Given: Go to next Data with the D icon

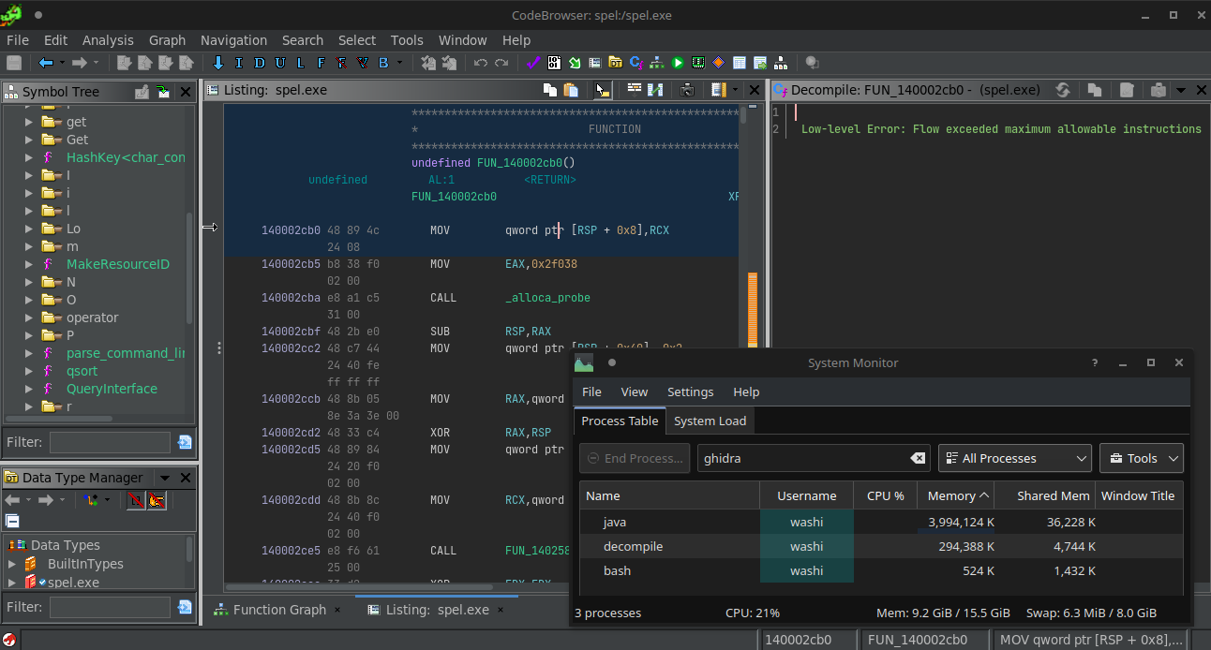Looking at the screenshot, I should [x=259, y=63].
